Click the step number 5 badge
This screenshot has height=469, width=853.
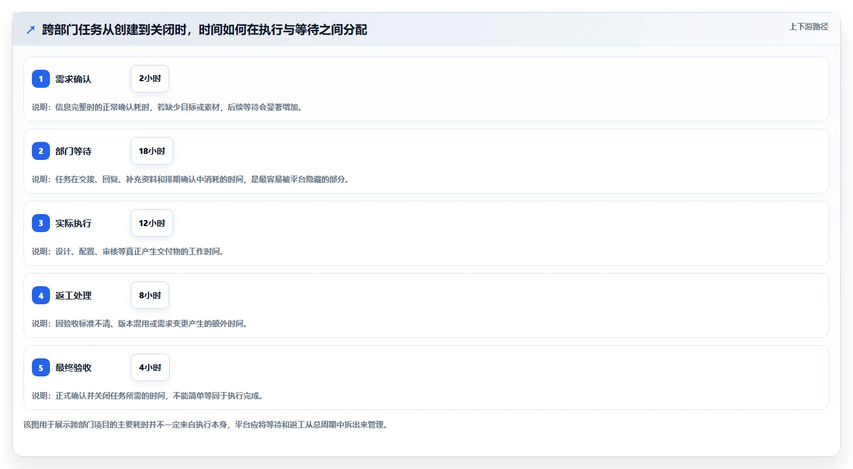(x=41, y=367)
